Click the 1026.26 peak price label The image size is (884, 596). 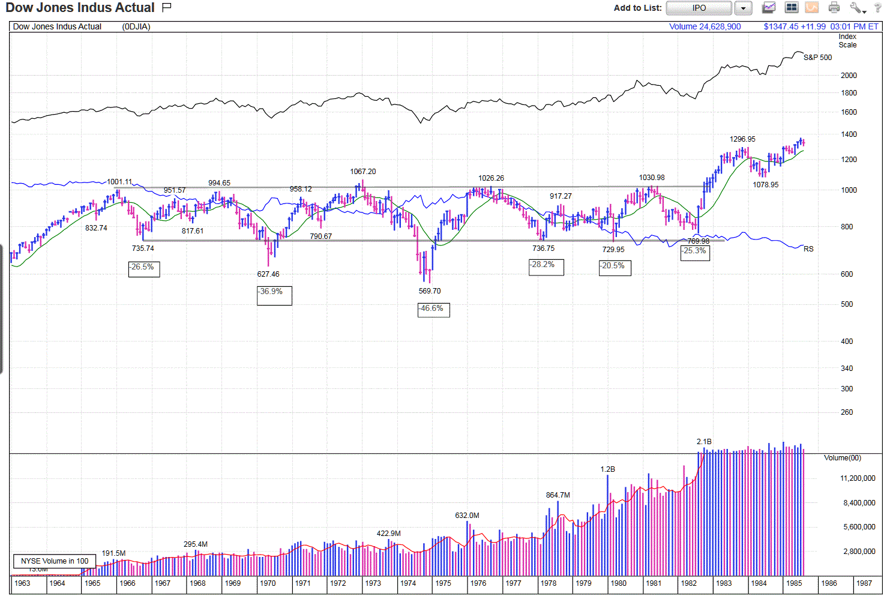[x=491, y=178]
